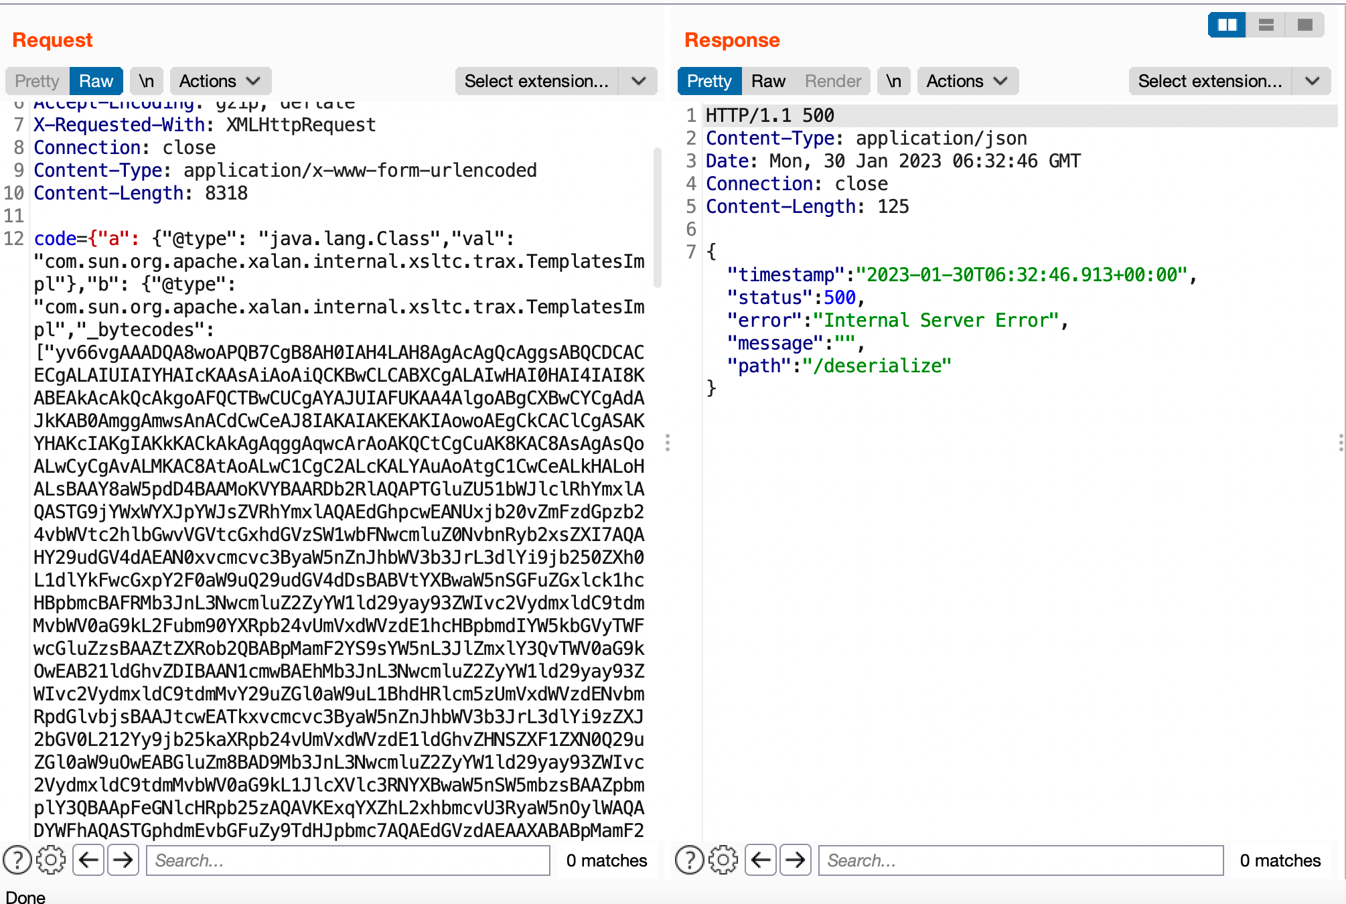Viewport: 1346px width, 904px height.
Task: Select the tabbed combined view layout icon
Action: pyautogui.click(x=1304, y=25)
